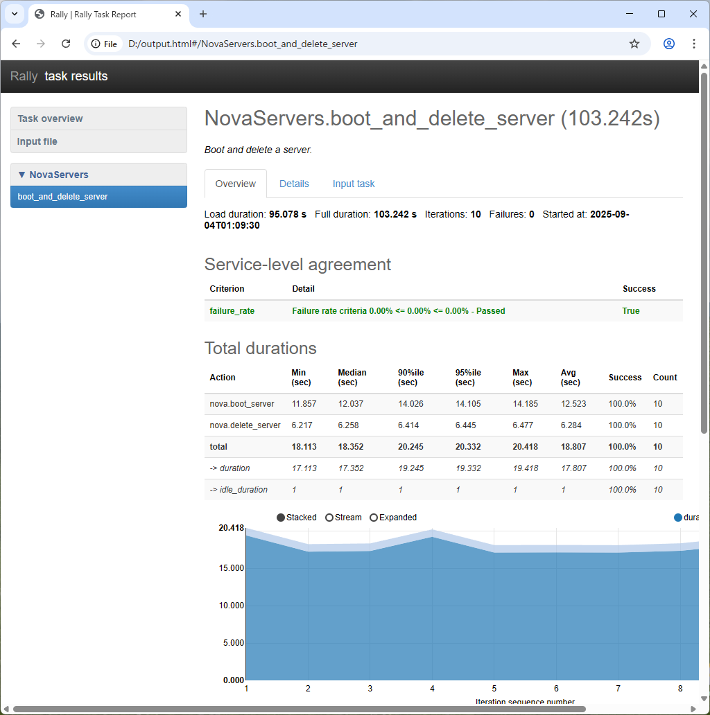Reload the Rally report page
Image resolution: width=710 pixels, height=715 pixels.
65,43
